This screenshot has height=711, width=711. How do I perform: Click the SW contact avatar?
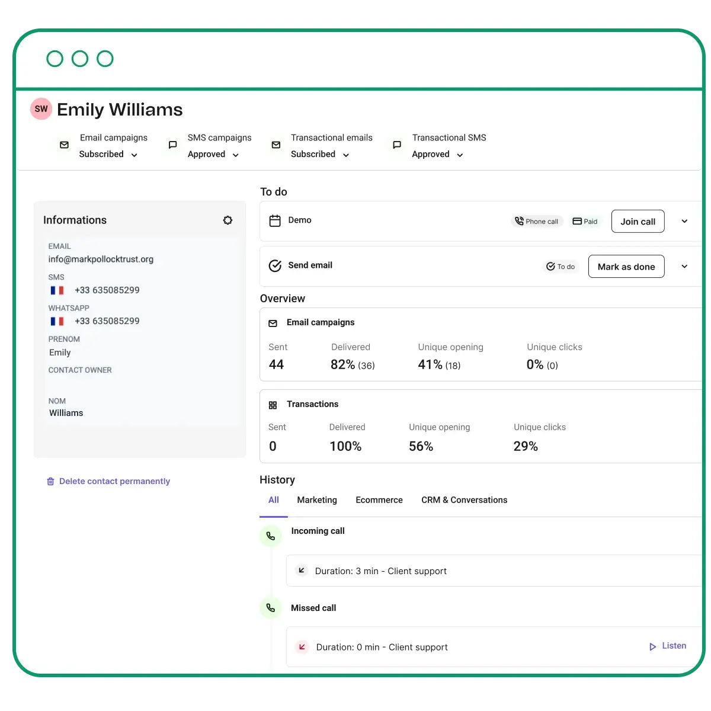(x=41, y=108)
